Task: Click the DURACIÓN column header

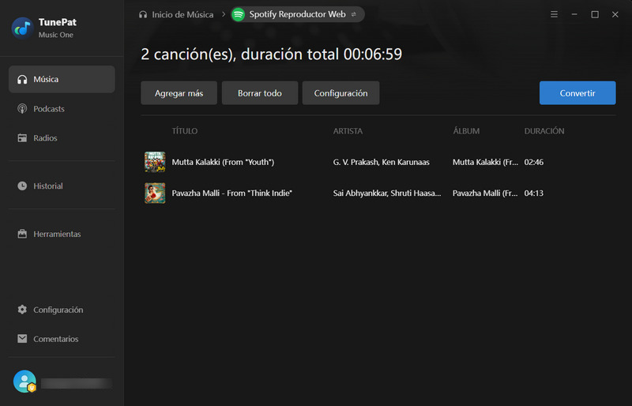Action: [x=544, y=131]
